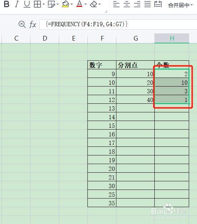Viewport: 197px width, 224px height.
Task: Select column H header
Action: (x=172, y=38)
